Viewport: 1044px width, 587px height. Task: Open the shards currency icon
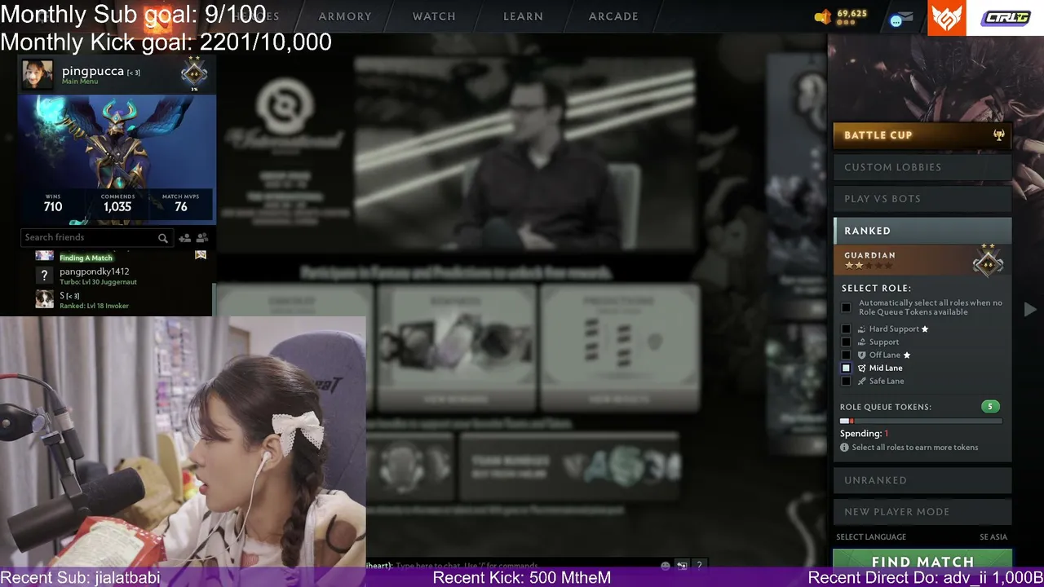pos(823,17)
